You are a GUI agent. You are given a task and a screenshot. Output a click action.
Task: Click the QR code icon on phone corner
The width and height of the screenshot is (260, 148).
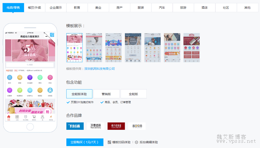[x=52, y=35]
